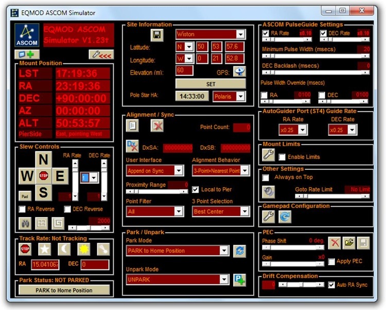The height and width of the screenshot is (310, 386).
Task: Slew west with W button
Action: [27, 176]
